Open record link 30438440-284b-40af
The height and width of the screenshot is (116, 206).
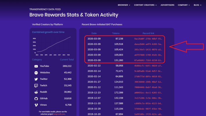[148, 82]
